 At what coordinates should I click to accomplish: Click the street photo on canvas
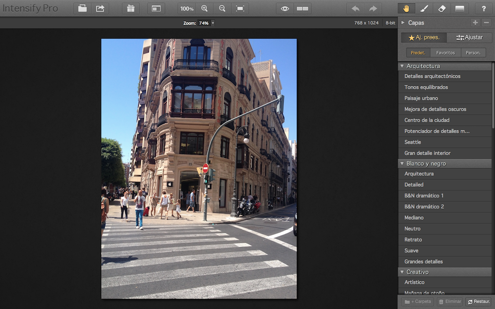tap(199, 169)
